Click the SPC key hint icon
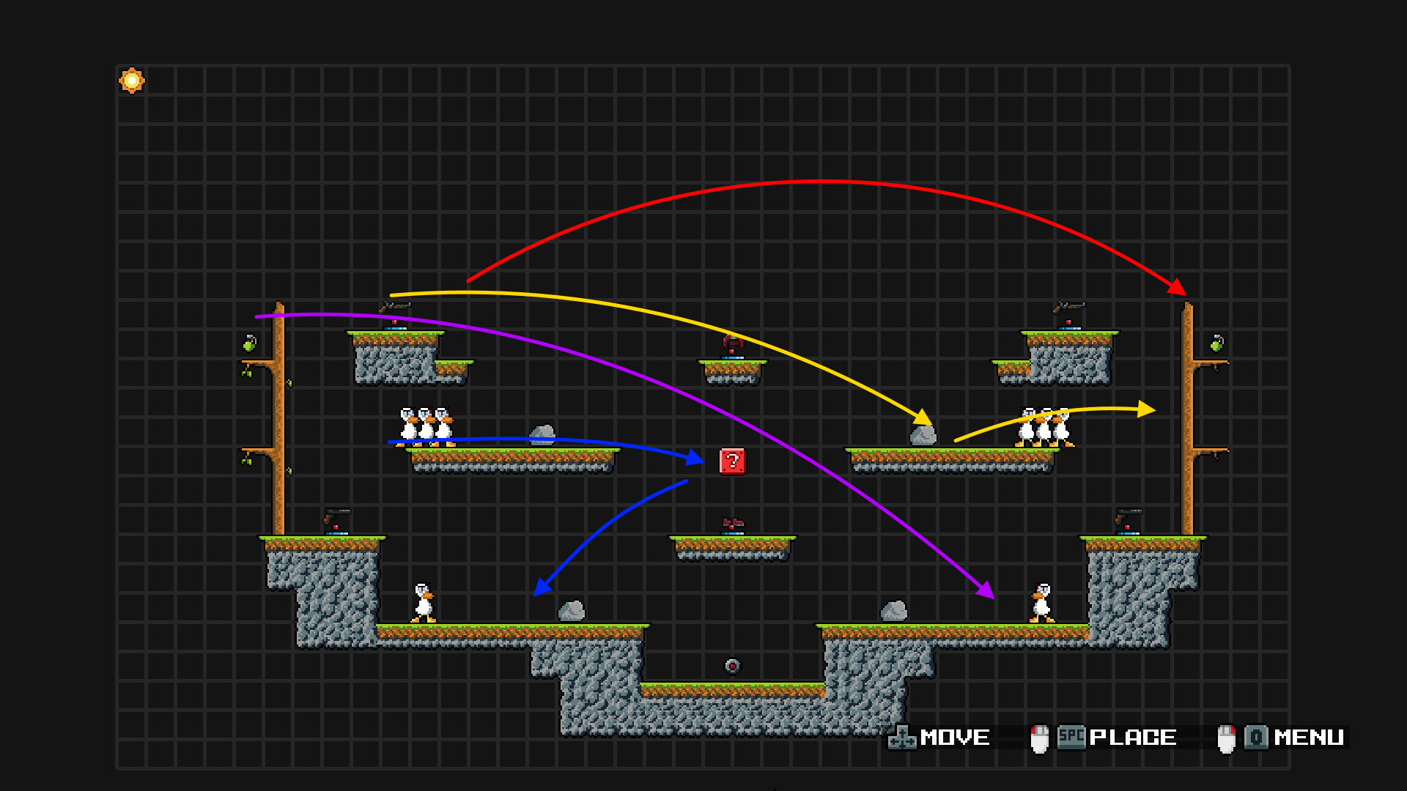 tap(1071, 737)
